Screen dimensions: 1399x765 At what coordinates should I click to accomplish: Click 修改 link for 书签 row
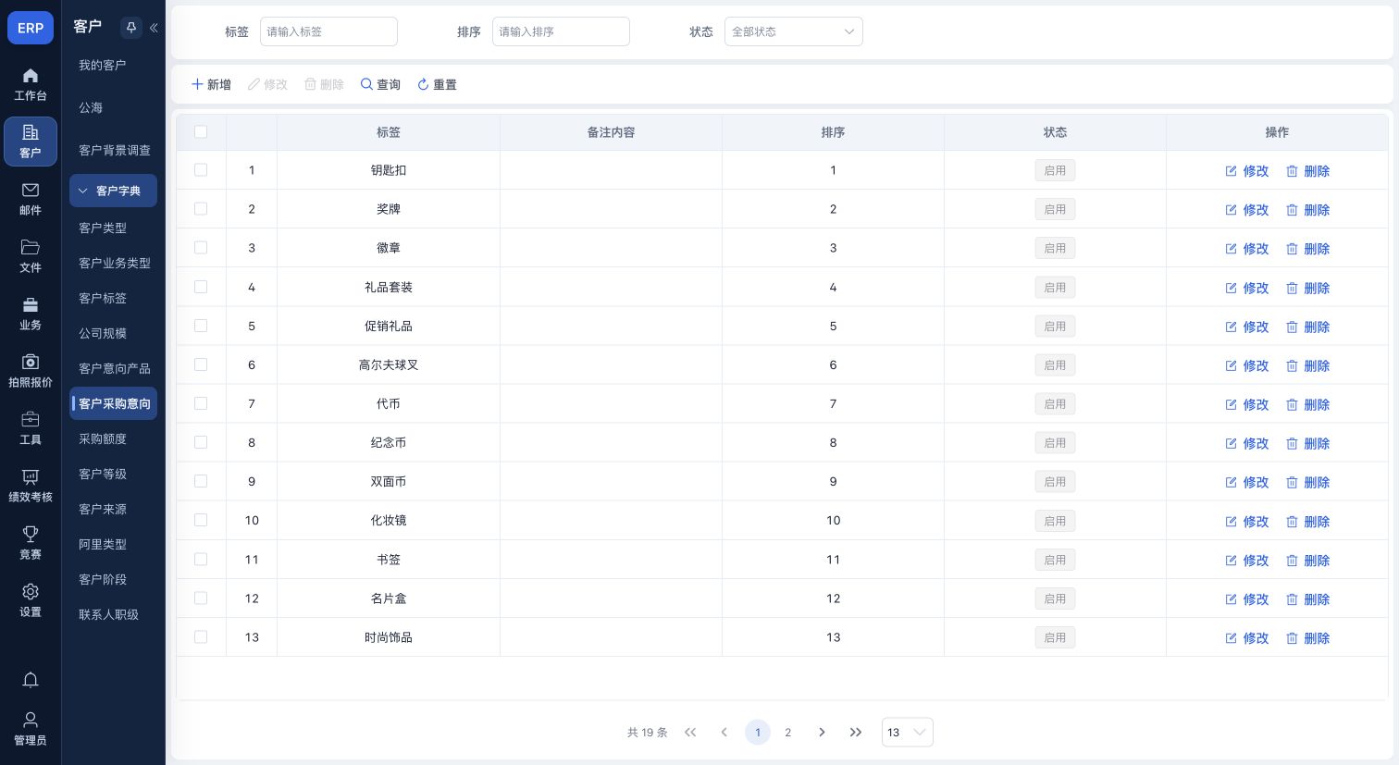pos(1247,561)
